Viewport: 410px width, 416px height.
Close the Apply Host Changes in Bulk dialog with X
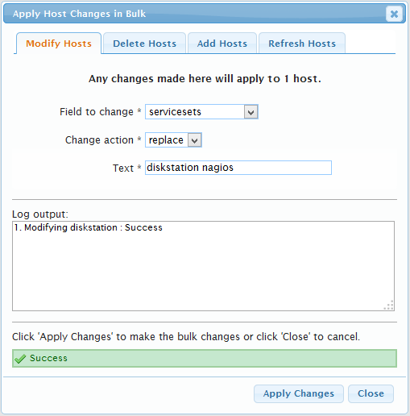click(394, 14)
